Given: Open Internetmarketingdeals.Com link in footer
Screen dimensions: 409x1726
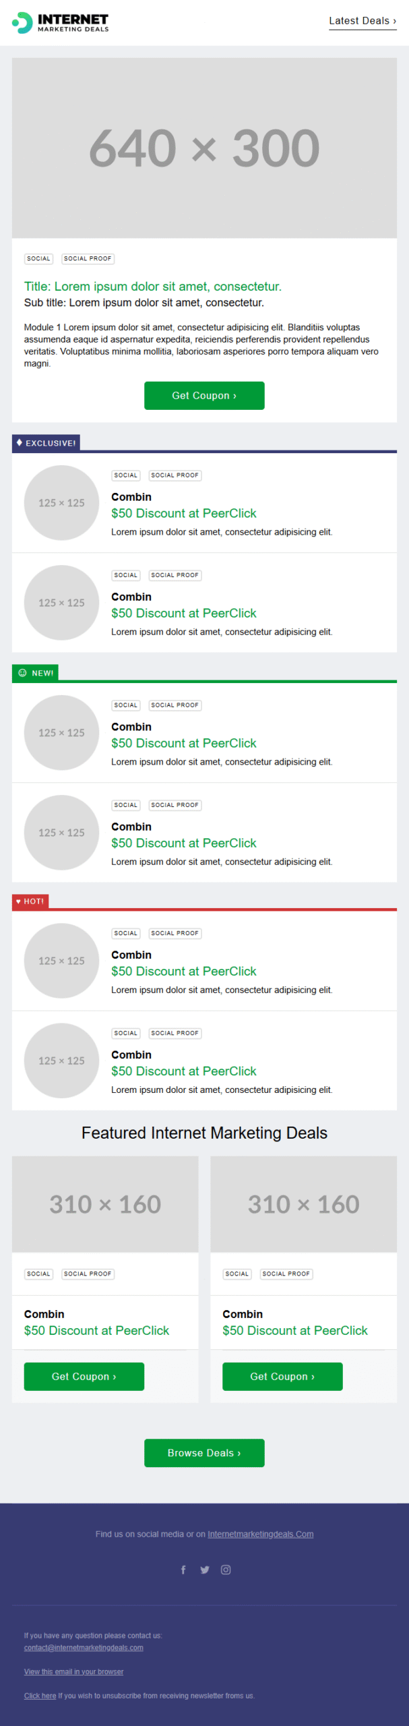Looking at the screenshot, I should coord(261,1534).
